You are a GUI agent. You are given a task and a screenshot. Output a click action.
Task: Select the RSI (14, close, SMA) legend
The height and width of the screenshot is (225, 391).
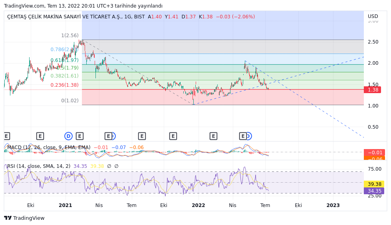[39, 166]
